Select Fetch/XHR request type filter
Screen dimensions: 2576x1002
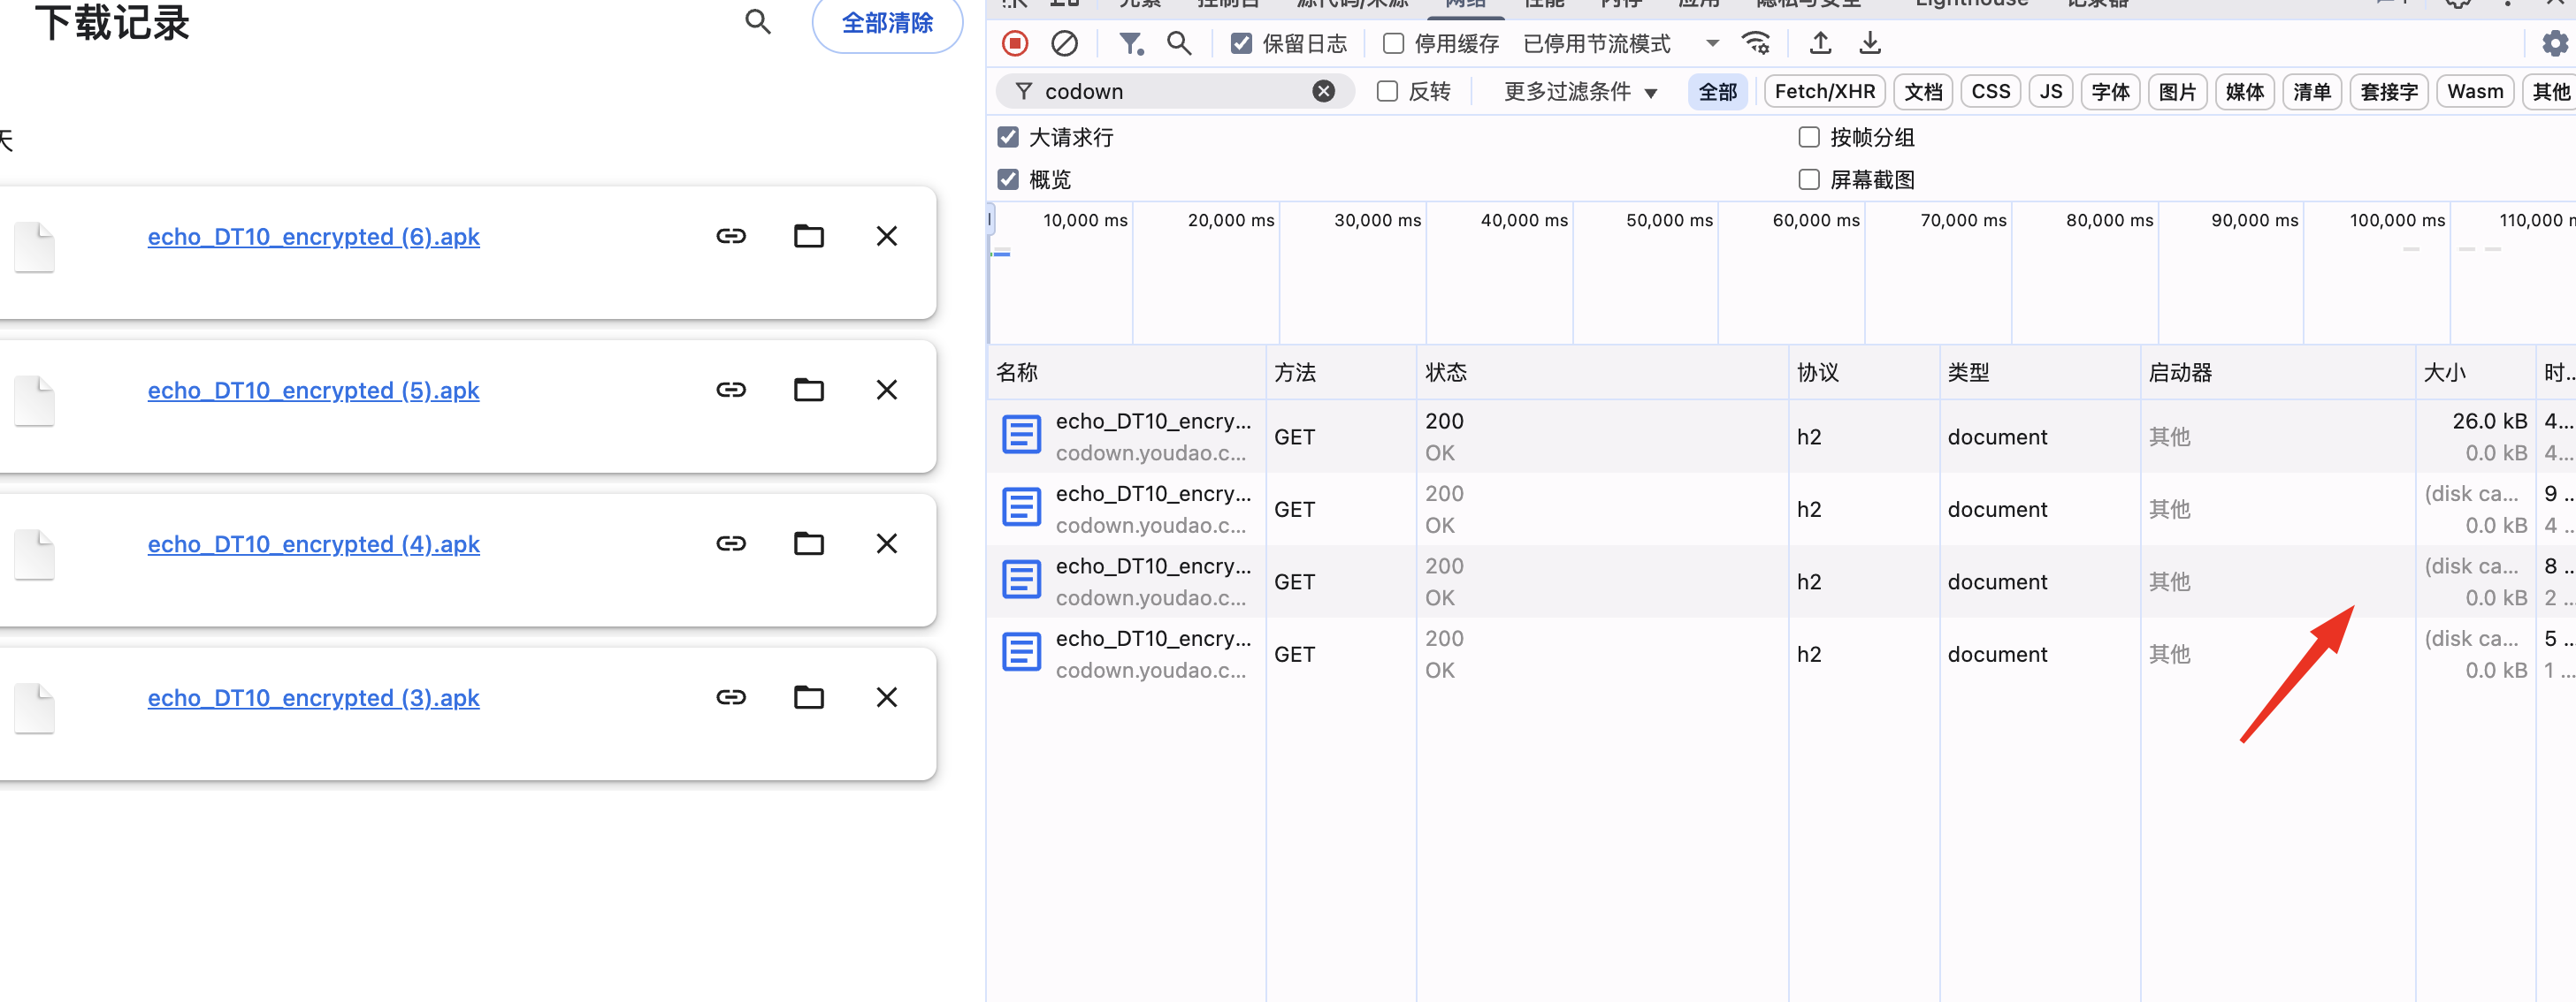[x=1825, y=91]
